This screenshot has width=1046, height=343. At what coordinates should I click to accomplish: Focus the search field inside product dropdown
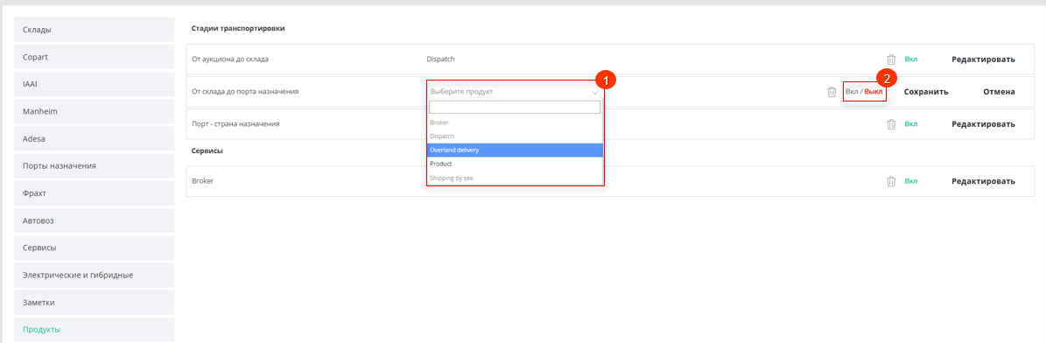[515, 108]
